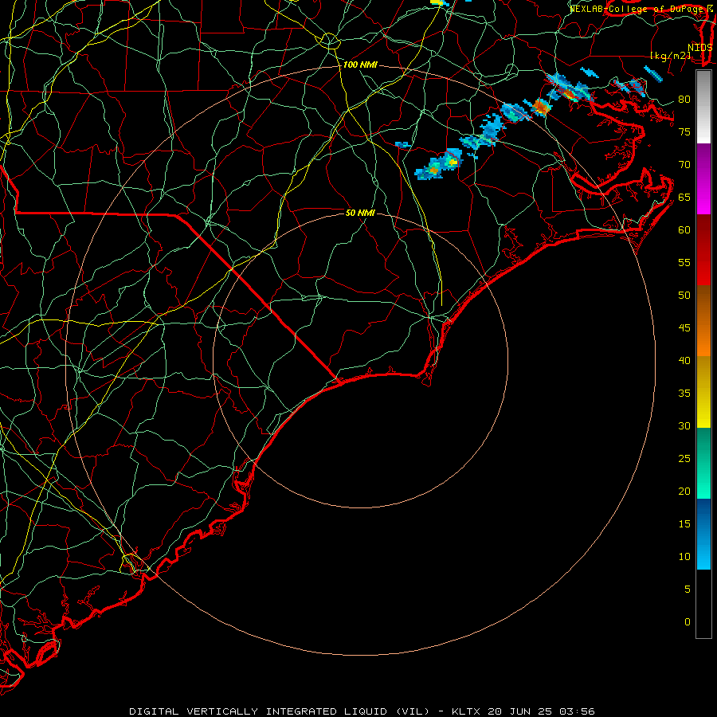Screen dimensions: 717x717
Task: Click the green-teal segment of the color bar
Action: (x=703, y=463)
